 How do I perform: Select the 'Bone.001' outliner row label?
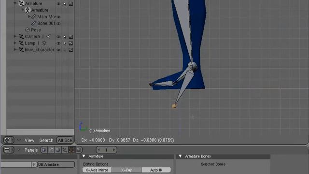pyautogui.click(x=46, y=23)
